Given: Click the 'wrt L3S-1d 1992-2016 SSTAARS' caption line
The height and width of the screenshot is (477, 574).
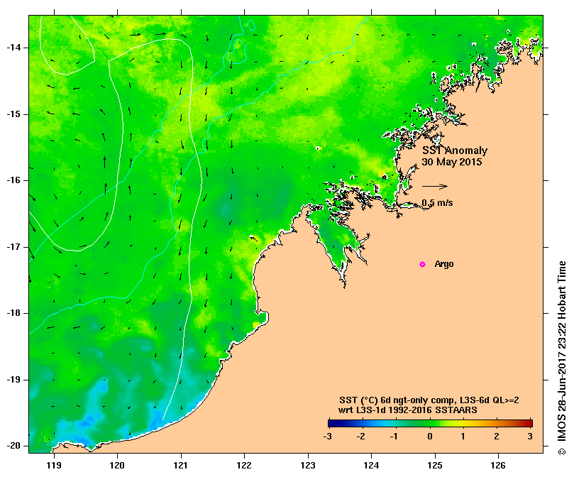Looking at the screenshot, I should 407,410.
